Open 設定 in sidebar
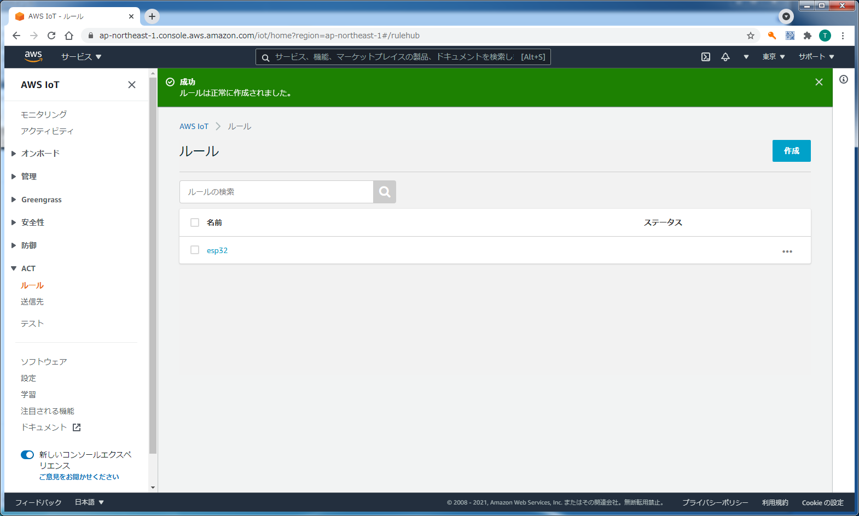Screen dimensions: 859x516 tap(28, 378)
